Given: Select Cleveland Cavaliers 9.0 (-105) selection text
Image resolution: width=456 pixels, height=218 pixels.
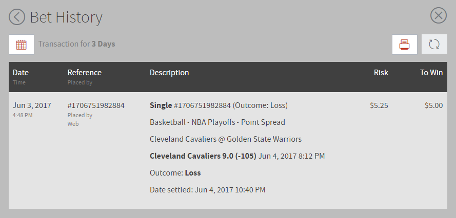Looking at the screenshot, I should (203, 156).
